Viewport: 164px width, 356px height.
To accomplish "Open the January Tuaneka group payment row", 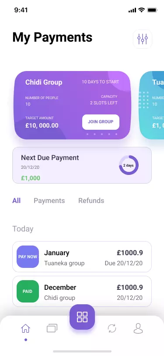I will click(82, 256).
